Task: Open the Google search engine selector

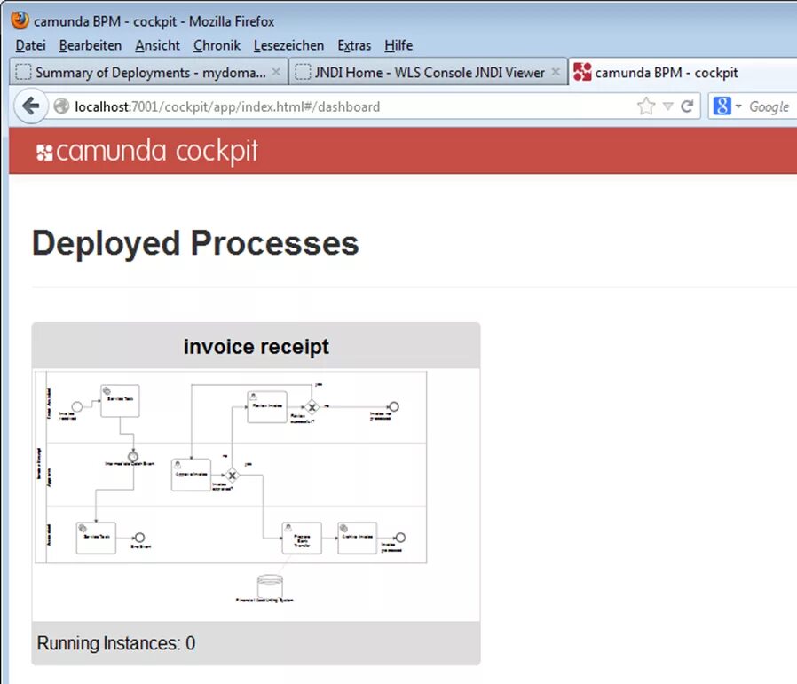Action: pyautogui.click(x=727, y=106)
